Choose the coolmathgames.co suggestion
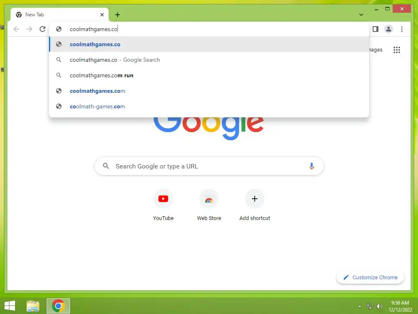This screenshot has height=314, width=418. pyautogui.click(x=209, y=44)
